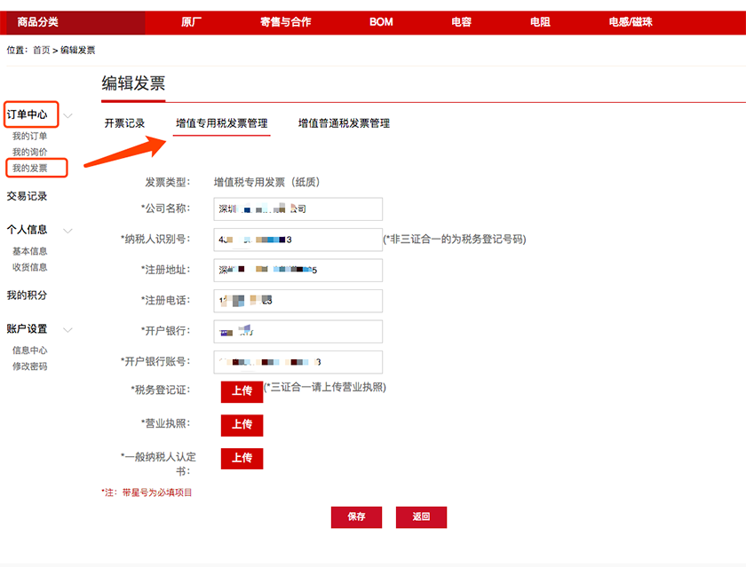Toggle the 账户设置 chevron arrow
The image size is (746, 567).
pos(68,329)
